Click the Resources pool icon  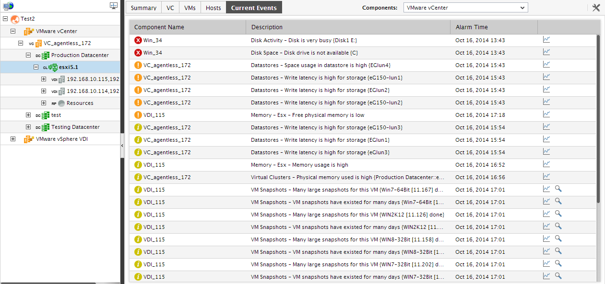click(x=61, y=103)
